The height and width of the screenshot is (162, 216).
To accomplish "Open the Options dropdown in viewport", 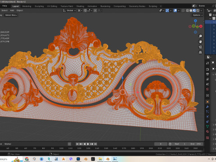I will 198,15.
